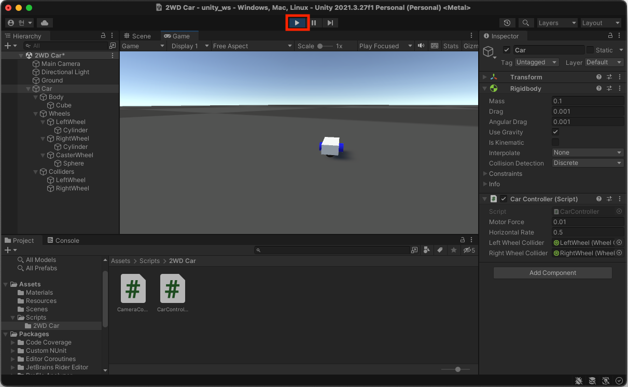Toggle hidden packages visibility eye icon
Viewport: 628px width, 387px height.
[x=469, y=250]
